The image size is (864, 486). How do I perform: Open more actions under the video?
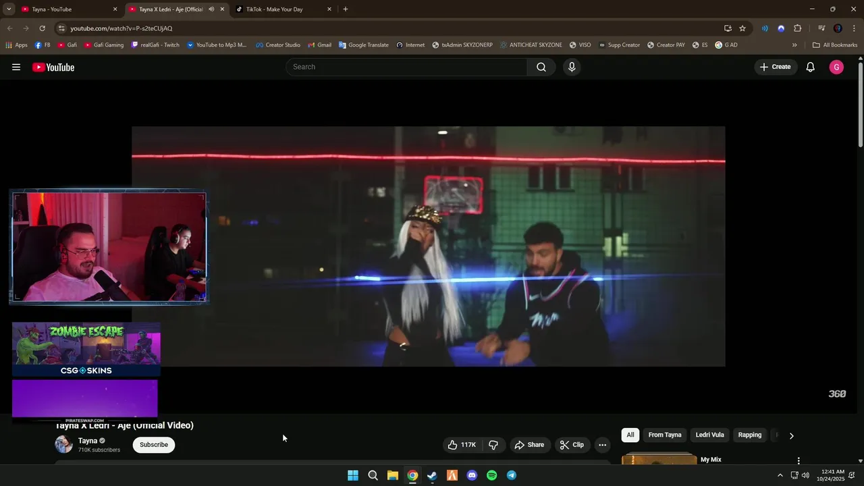point(602,445)
